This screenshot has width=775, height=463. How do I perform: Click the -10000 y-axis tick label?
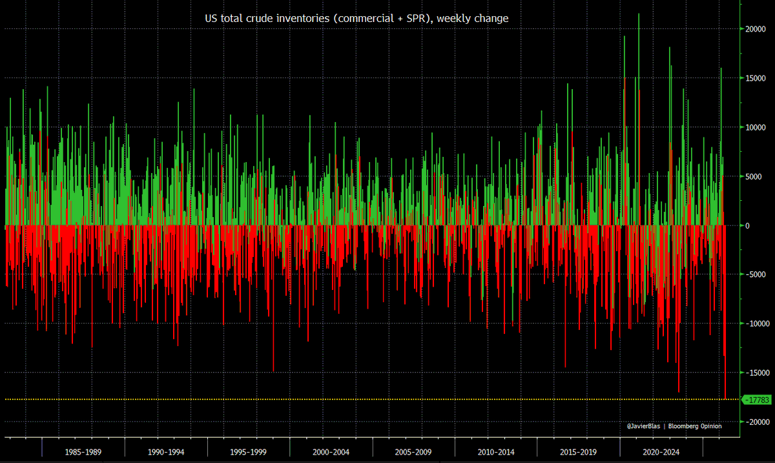pyautogui.click(x=756, y=324)
